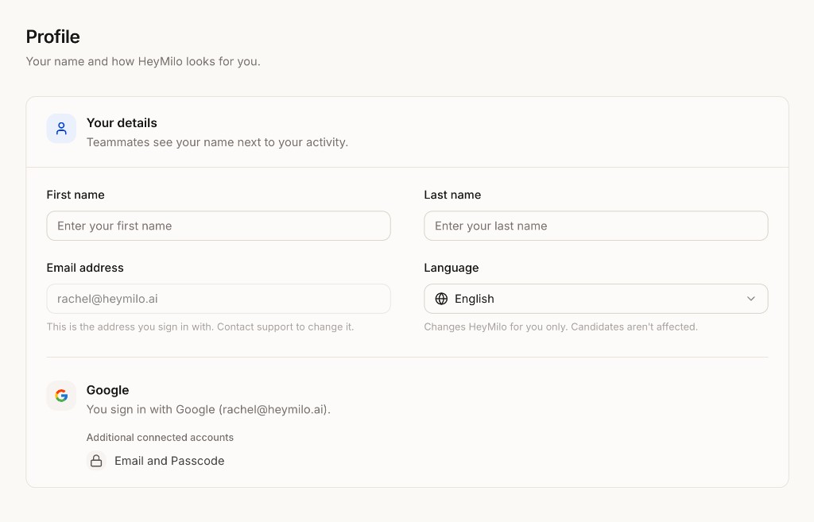Click the Additional connected accounts text

160,438
